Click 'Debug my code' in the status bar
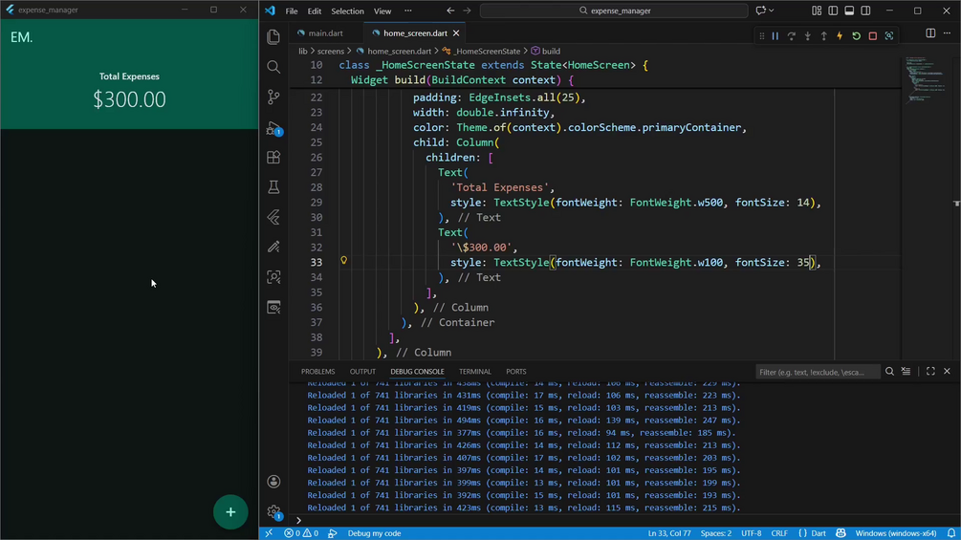Viewport: 961px width, 540px height. point(374,533)
